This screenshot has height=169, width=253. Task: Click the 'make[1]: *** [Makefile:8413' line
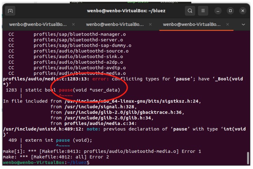click(102, 152)
